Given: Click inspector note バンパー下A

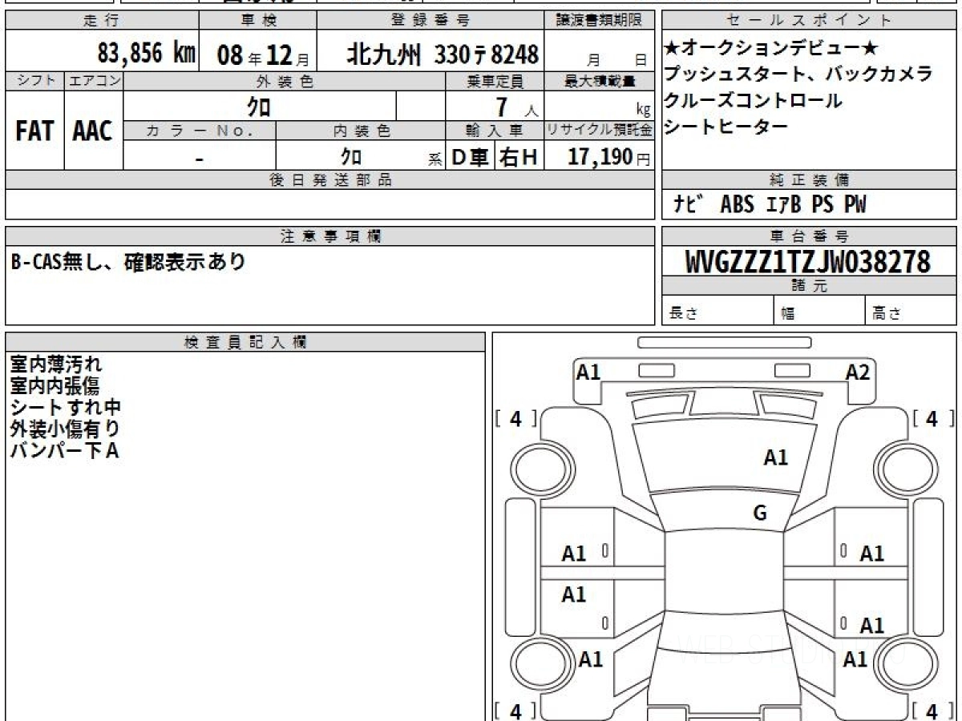Looking at the screenshot, I should (x=64, y=450).
